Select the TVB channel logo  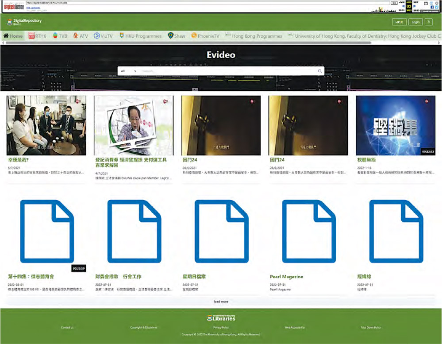click(x=55, y=36)
